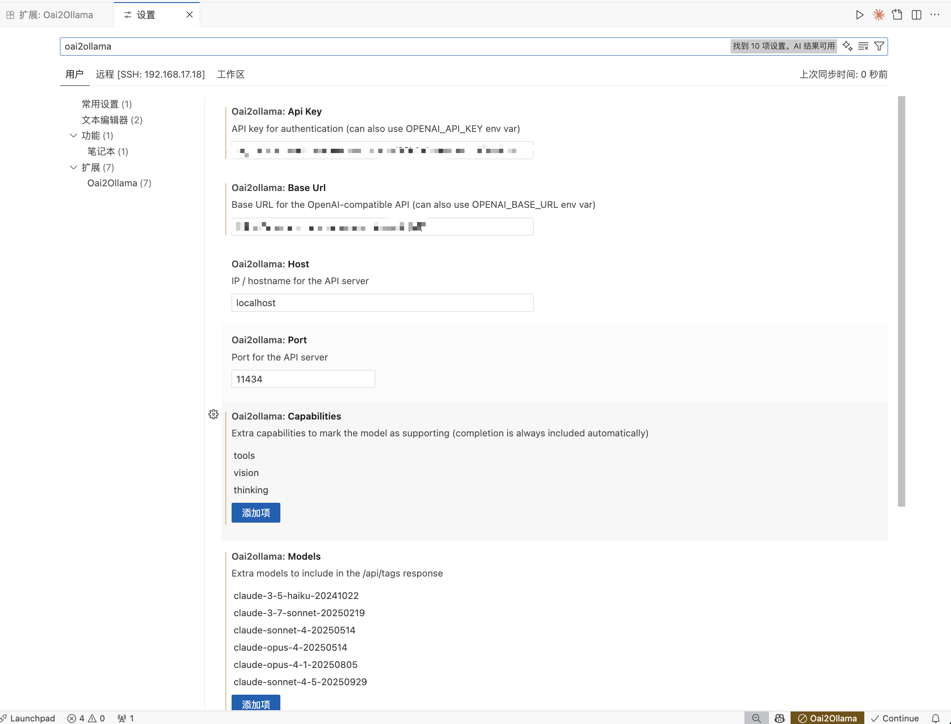Select Oai2Ollama (7) in settings tree
The image size is (951, 724).
click(119, 183)
